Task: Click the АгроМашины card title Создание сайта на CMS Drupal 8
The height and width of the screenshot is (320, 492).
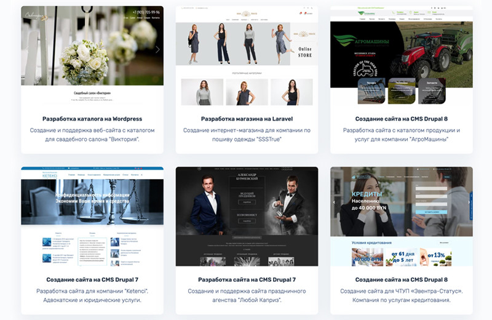Action: [402, 119]
